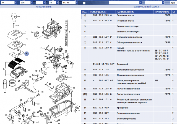Viewport: 177px width, 124px height.
Task: Click callout 14 above the bracket part
Action: pyautogui.click(x=60, y=46)
